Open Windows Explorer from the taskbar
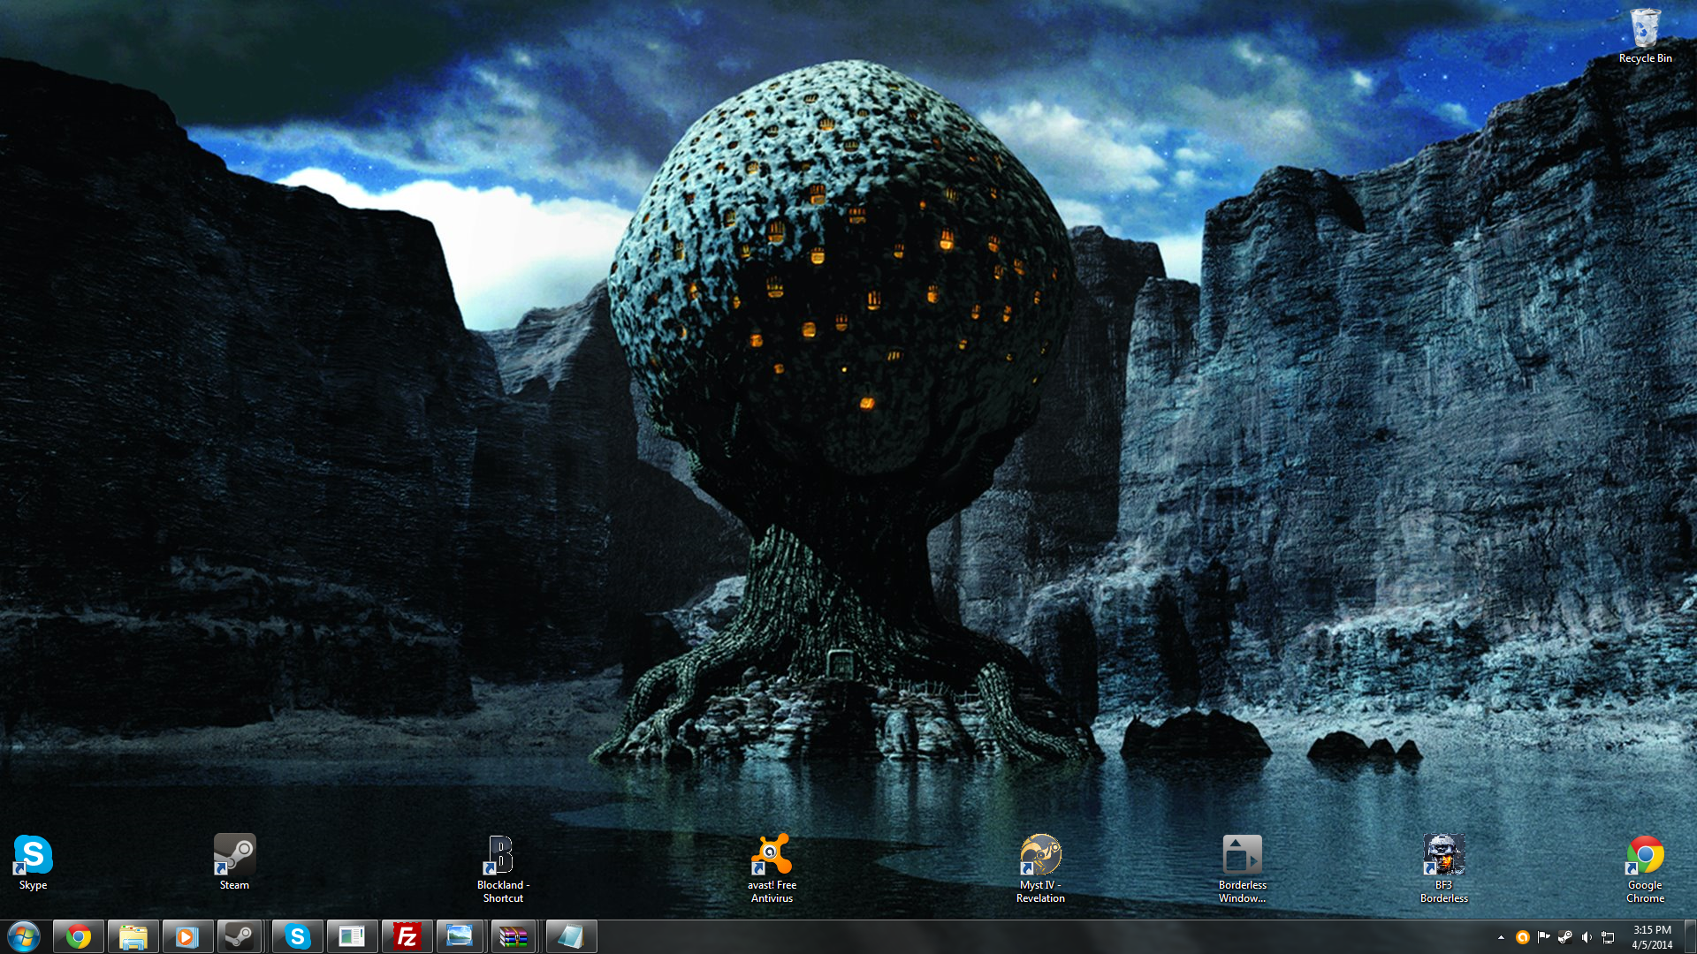This screenshot has height=954, width=1697. 133,936
